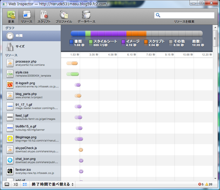Viewport: 220px width, 190px height.
Task: Click the favicon.ico purple timeline dot
Action: tap(81, 171)
